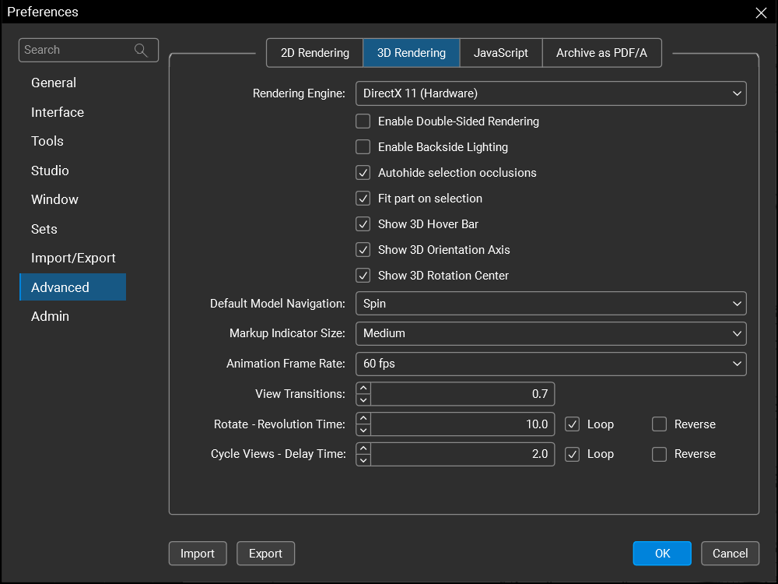Select Import/Export in the sidebar
The width and height of the screenshot is (778, 584).
tap(73, 258)
